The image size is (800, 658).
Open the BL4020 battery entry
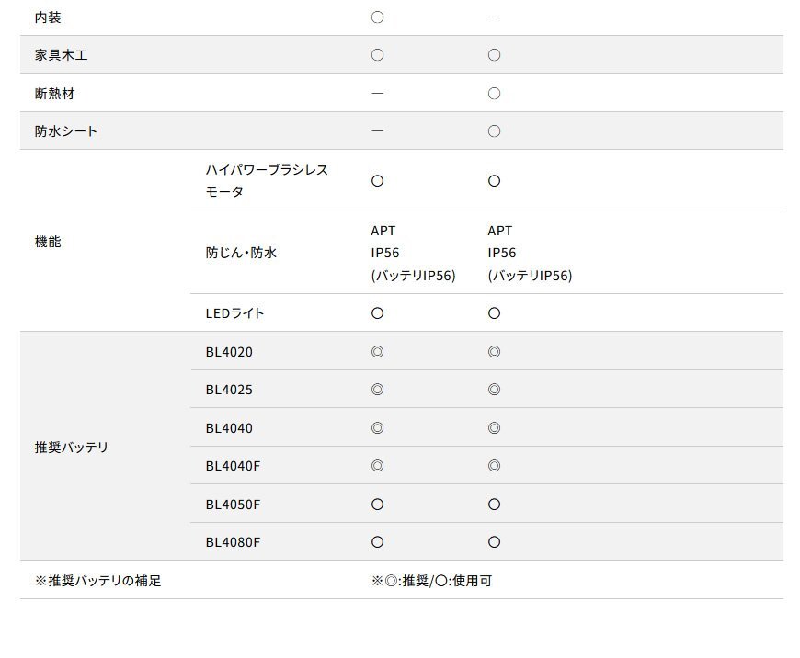click(x=228, y=351)
